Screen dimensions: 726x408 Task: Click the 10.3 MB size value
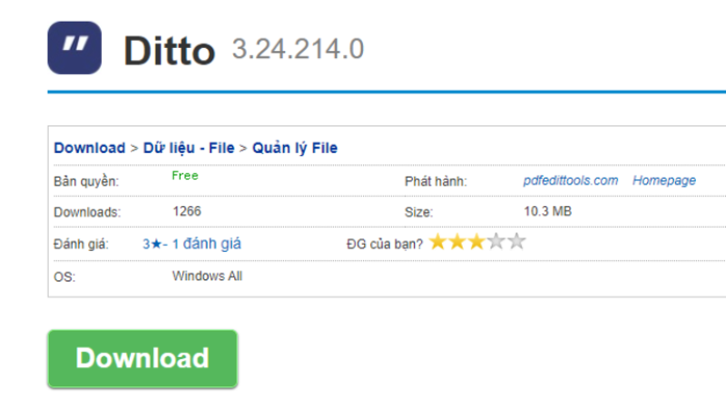point(547,211)
